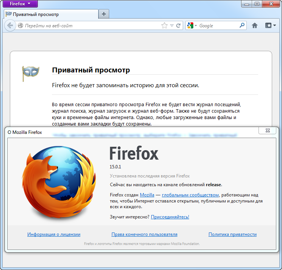Bookmark the page with the star icon

(x=164, y=25)
